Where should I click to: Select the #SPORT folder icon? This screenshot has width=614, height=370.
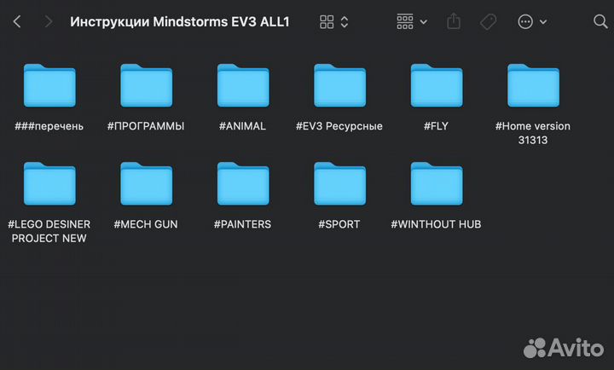coord(339,184)
